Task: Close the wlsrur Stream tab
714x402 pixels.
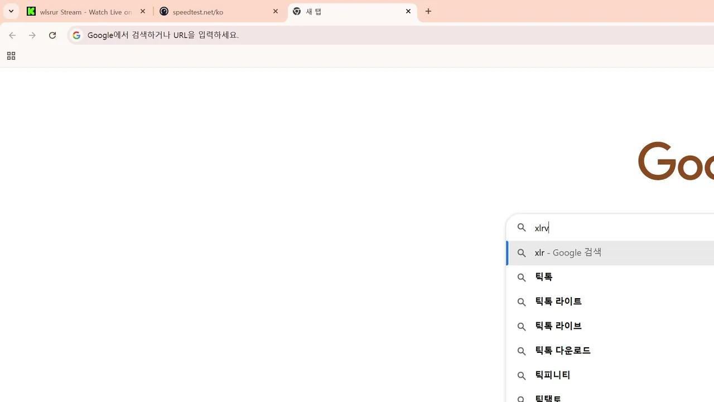Action: pos(143,12)
